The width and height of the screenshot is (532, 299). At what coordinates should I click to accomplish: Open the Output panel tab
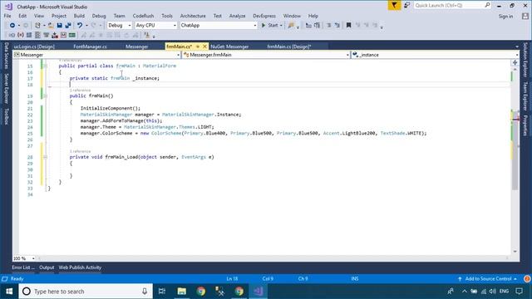47,267
